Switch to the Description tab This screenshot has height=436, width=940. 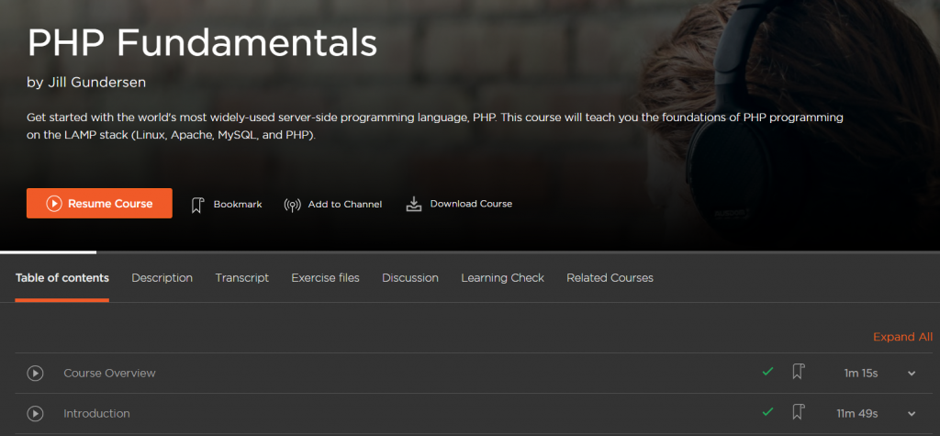click(x=162, y=278)
